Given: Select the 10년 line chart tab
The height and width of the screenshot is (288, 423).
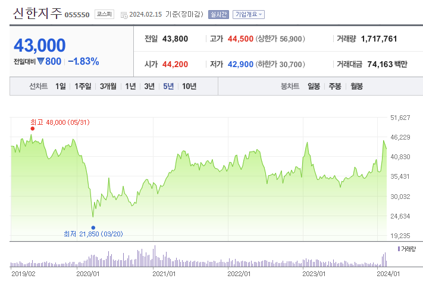Looking at the screenshot, I should pyautogui.click(x=189, y=86).
